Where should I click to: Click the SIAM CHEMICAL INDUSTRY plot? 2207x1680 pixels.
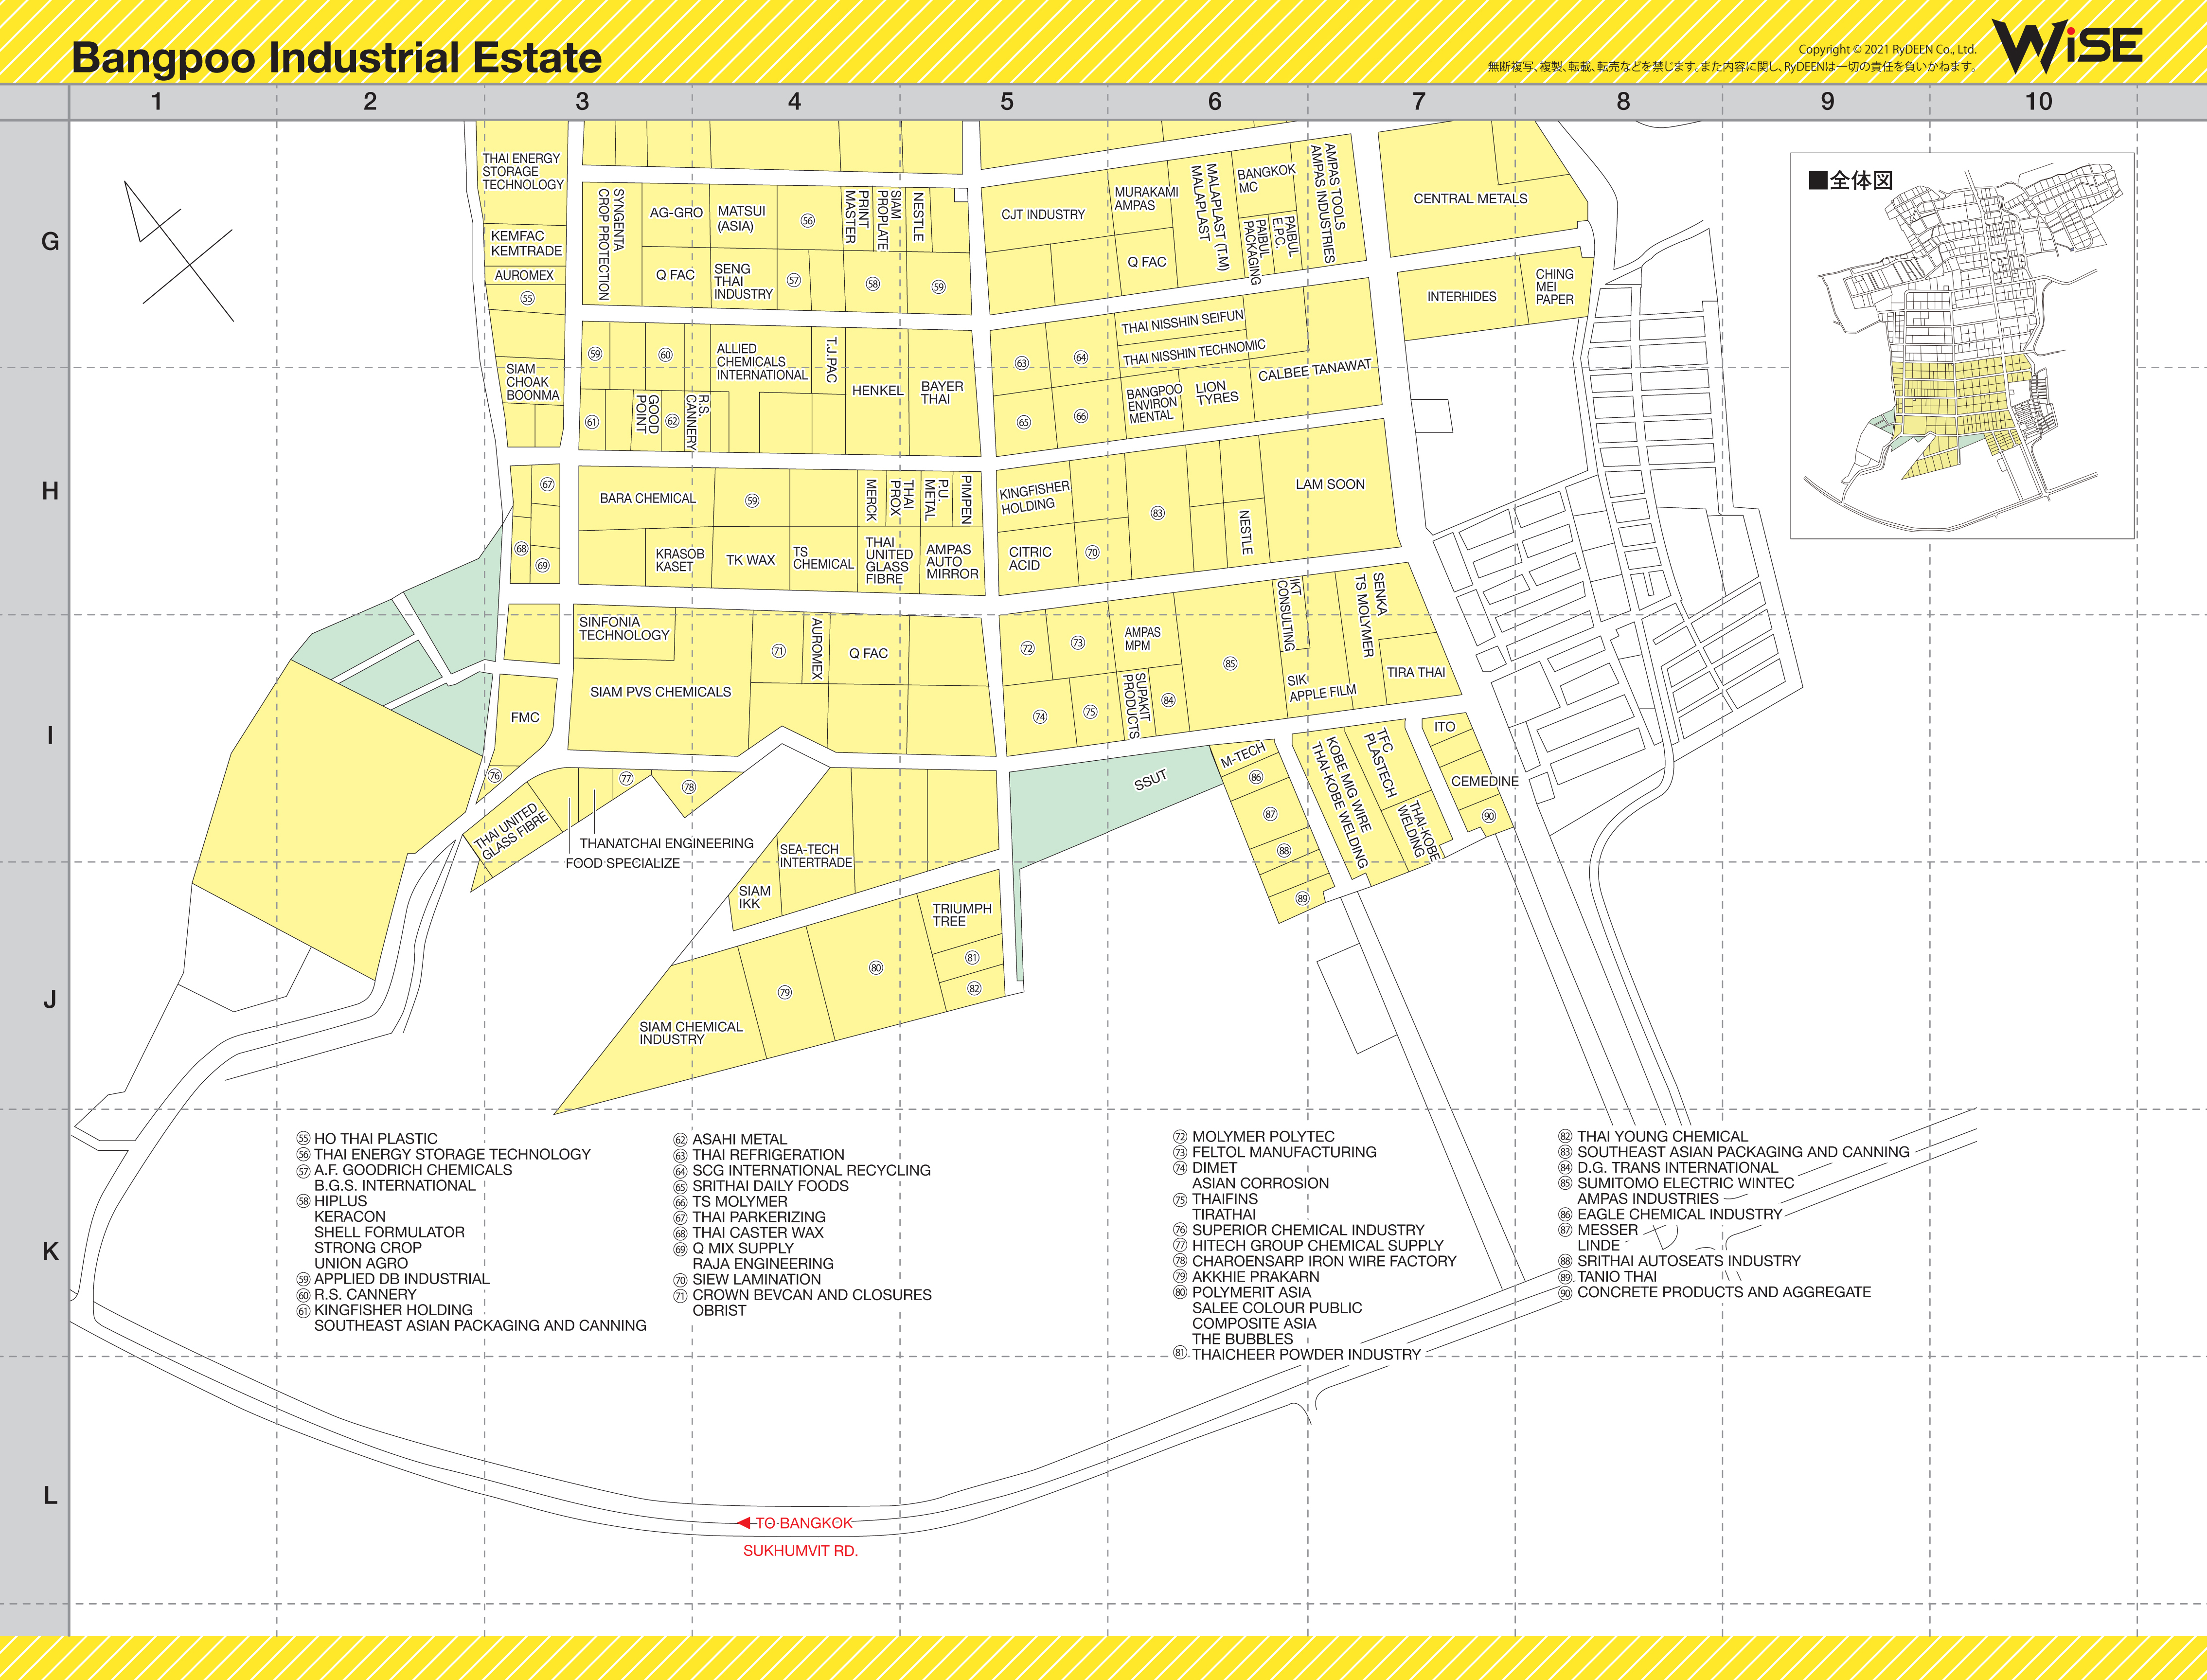[x=690, y=1033]
